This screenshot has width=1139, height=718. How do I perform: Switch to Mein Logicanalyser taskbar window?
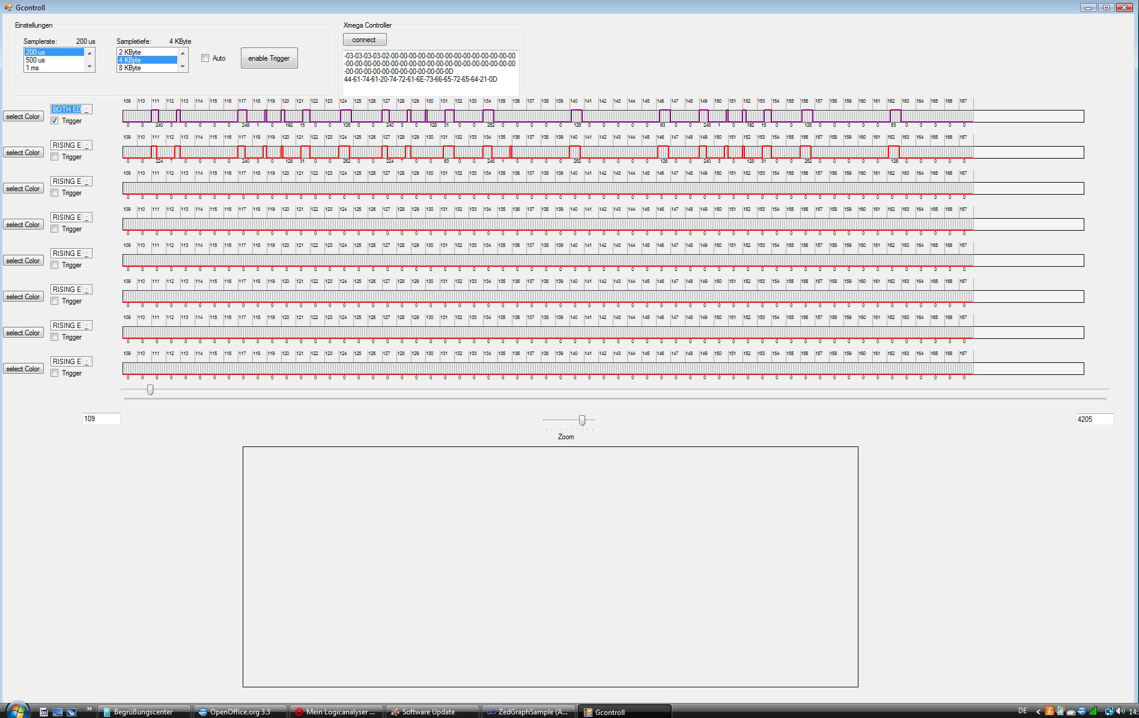coord(336,711)
